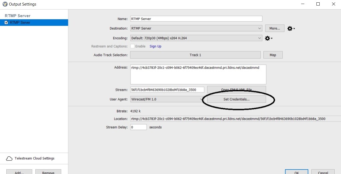Viewport: 341px width, 174px height.
Task: Expand the Encoding preset dropdown
Action: point(196,38)
